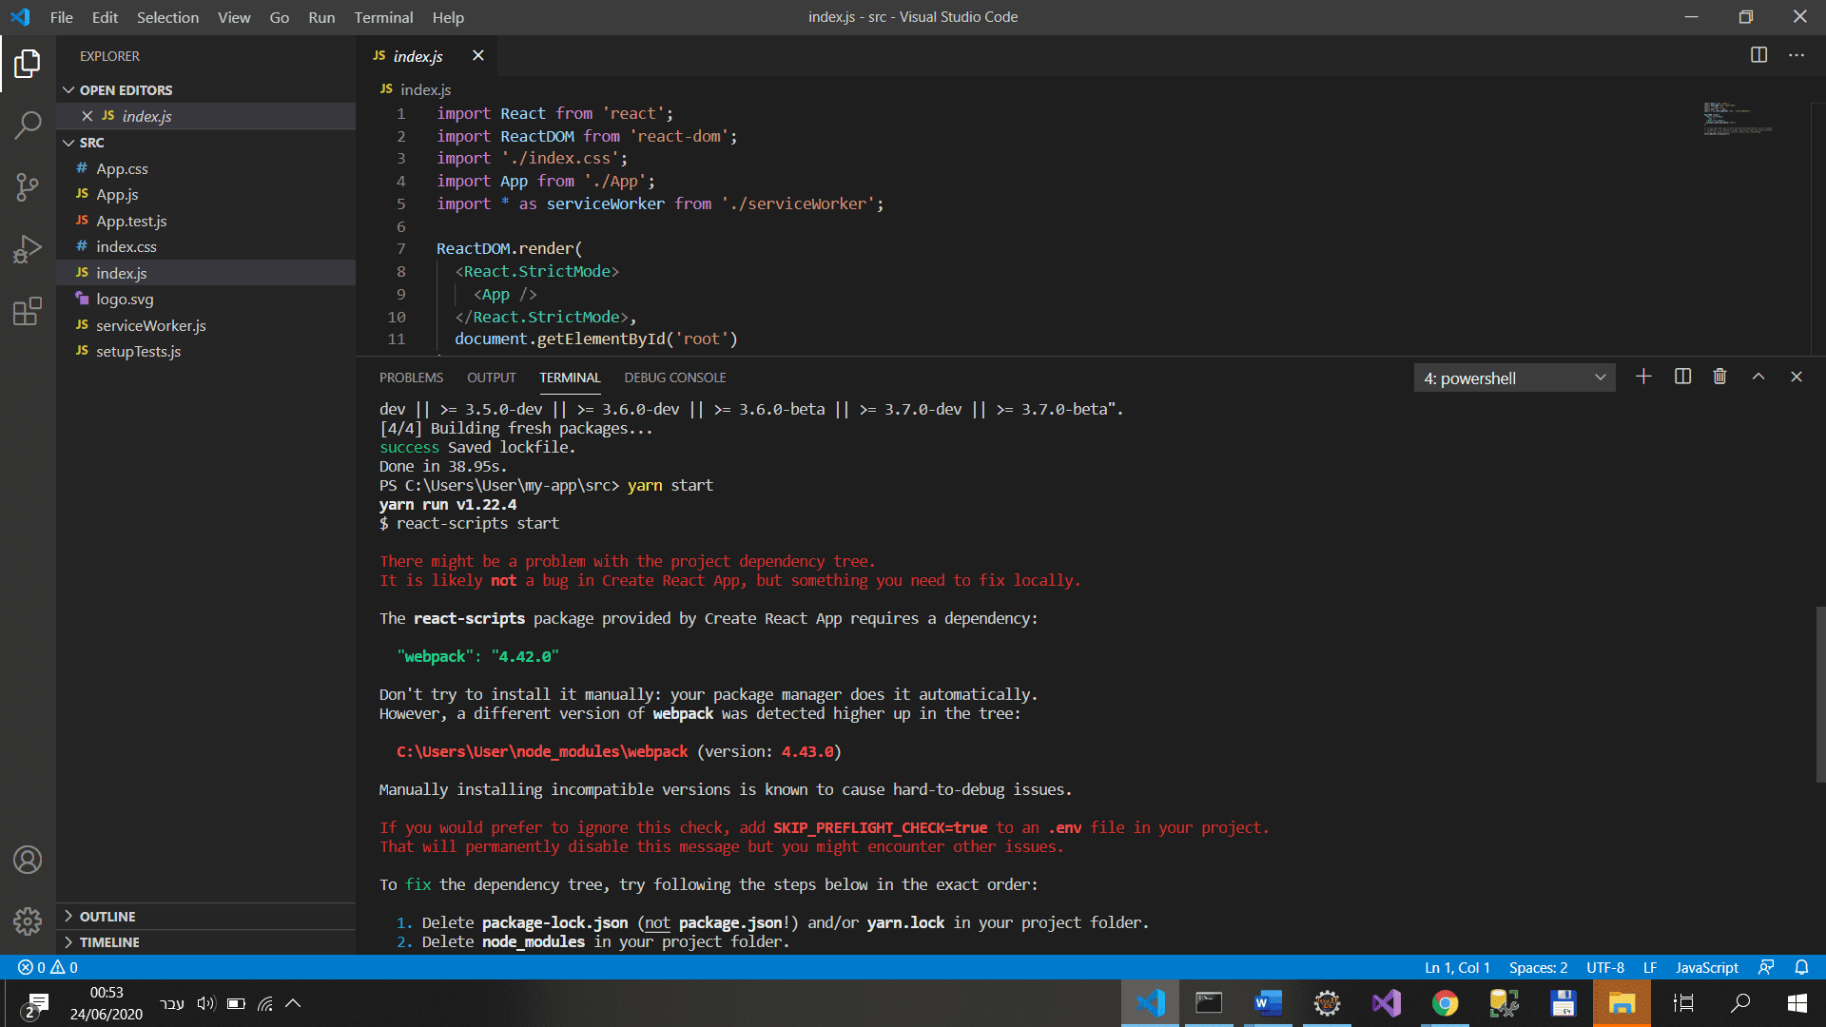Open App.js from the file tree
Image resolution: width=1826 pixels, height=1027 pixels.
pos(117,194)
